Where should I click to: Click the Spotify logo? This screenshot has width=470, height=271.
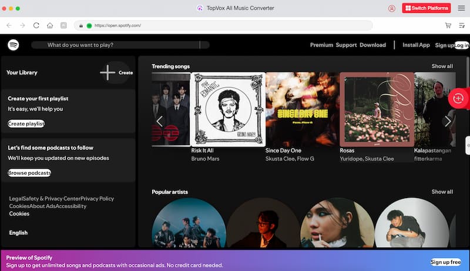pos(13,45)
